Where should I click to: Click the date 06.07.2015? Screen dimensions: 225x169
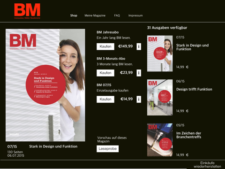coord(16,155)
